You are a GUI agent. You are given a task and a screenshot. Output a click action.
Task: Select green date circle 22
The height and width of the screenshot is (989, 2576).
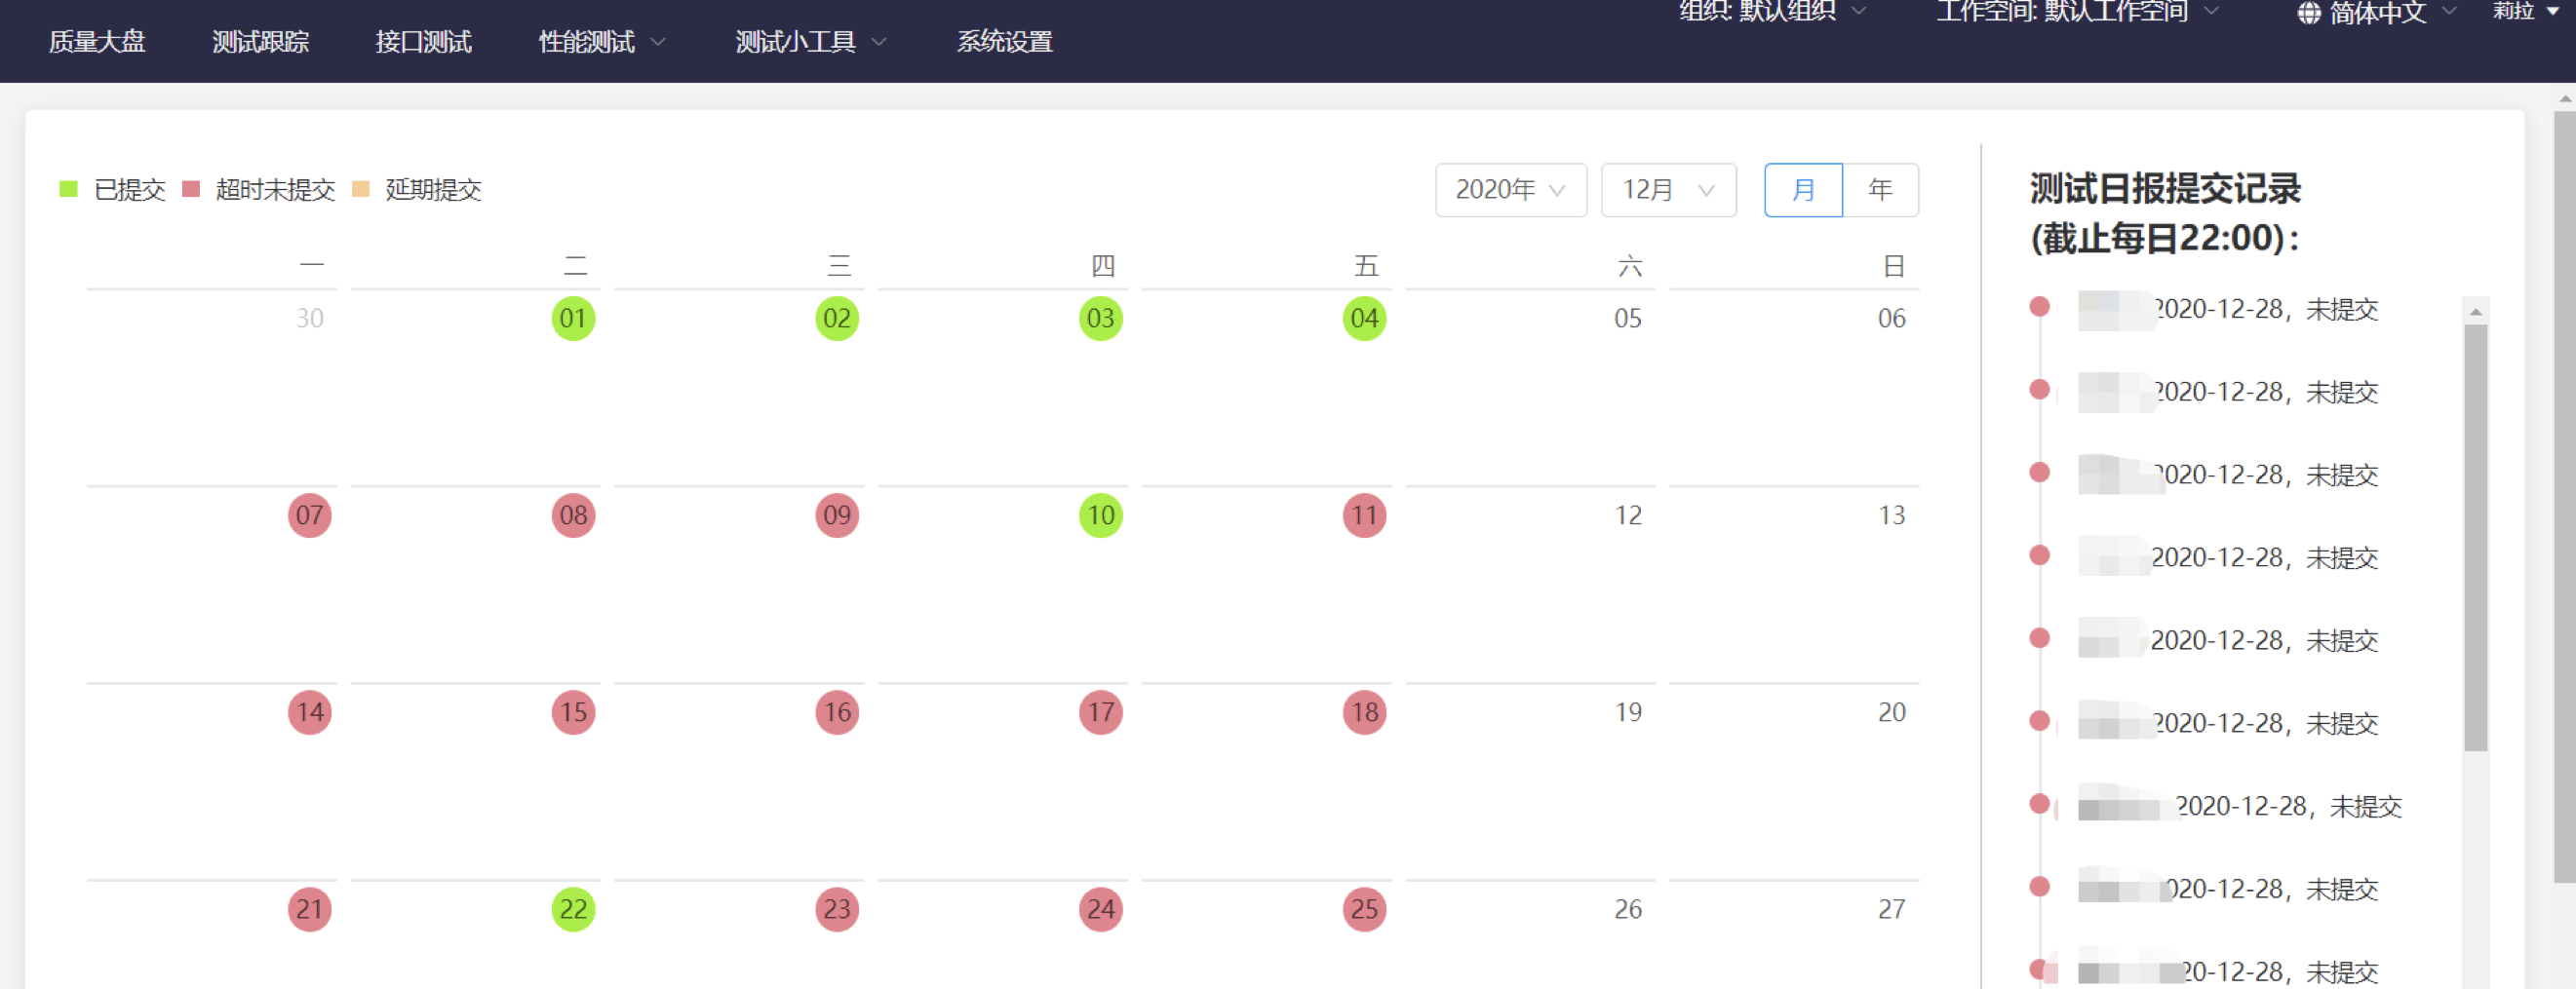(x=573, y=909)
